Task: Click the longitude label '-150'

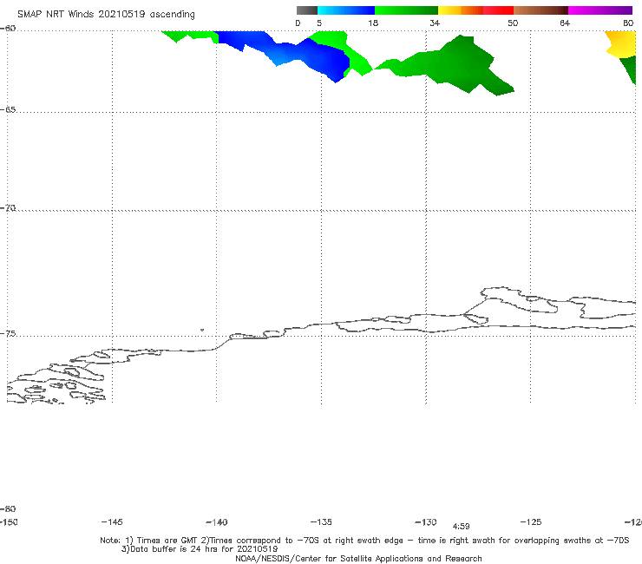Action: point(9,521)
